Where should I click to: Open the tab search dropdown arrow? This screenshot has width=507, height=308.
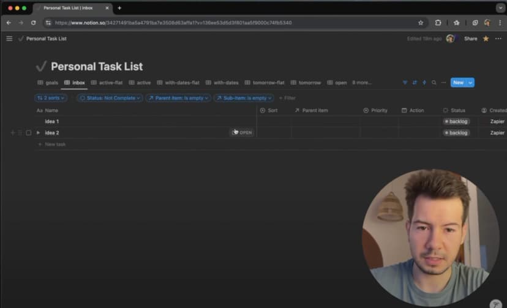click(500, 8)
